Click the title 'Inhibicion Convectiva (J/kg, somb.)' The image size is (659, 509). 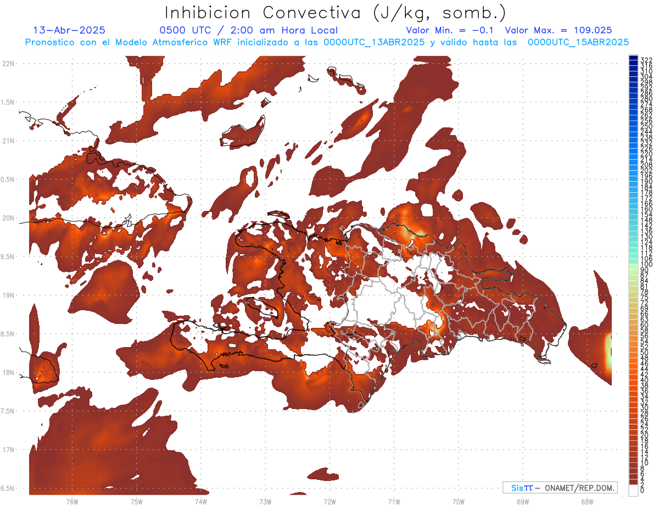336,13
